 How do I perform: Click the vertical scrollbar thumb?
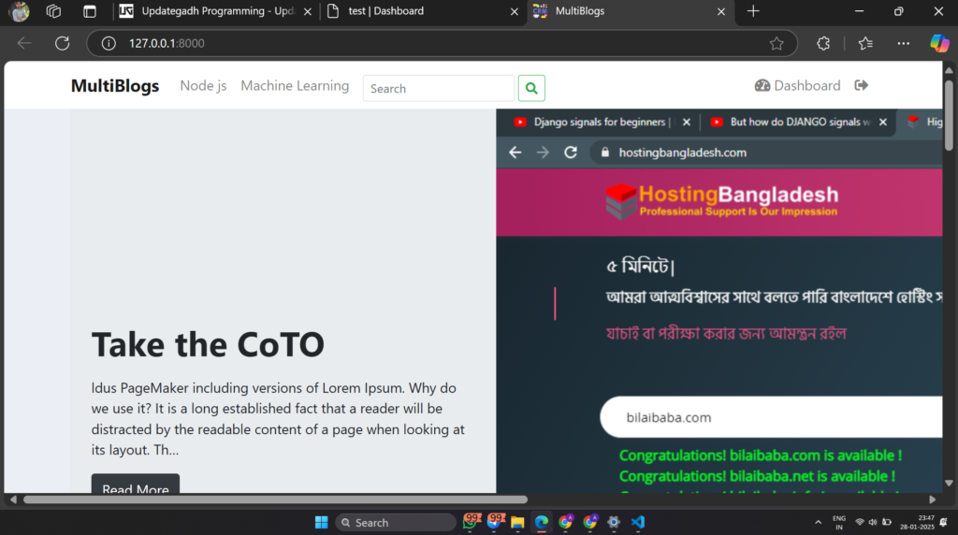point(949,115)
